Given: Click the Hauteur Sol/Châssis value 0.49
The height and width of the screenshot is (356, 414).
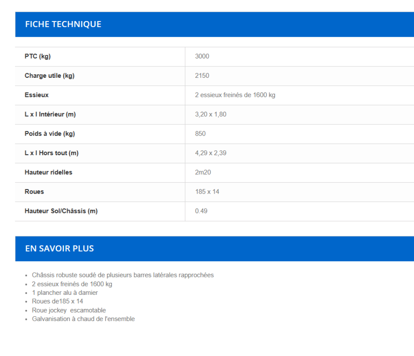Looking at the screenshot, I should [x=201, y=211].
